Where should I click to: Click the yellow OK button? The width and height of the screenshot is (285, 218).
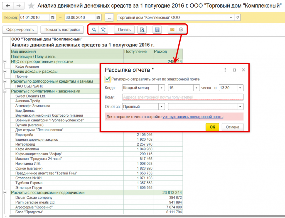pos(212,127)
